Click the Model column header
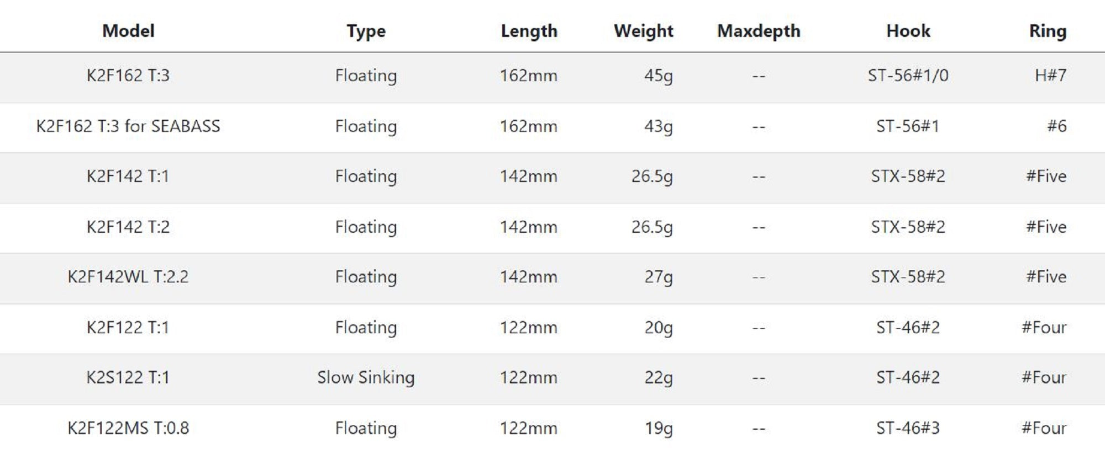 [128, 31]
